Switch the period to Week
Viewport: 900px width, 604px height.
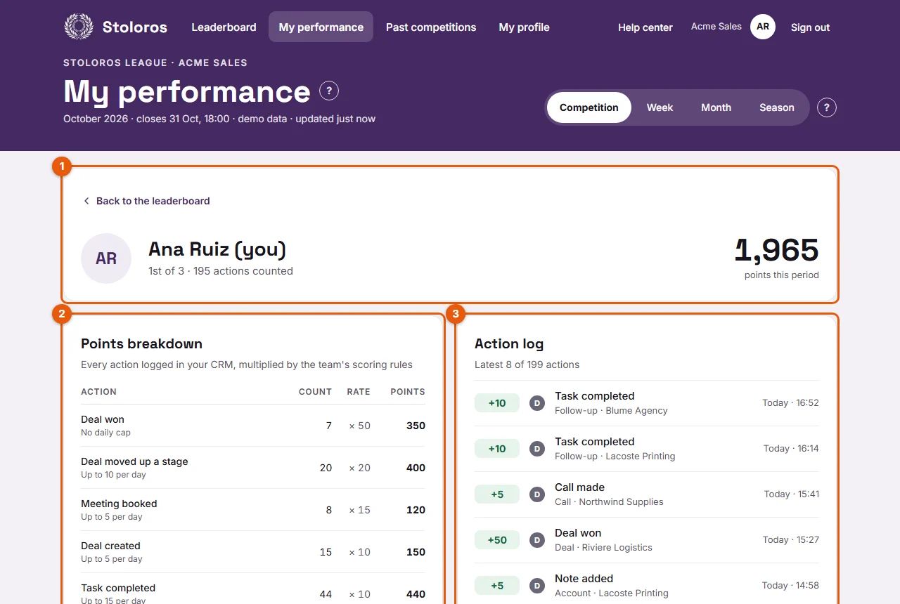(x=660, y=107)
